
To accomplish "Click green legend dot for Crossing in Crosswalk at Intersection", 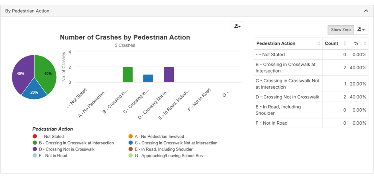I will click(35, 143).
